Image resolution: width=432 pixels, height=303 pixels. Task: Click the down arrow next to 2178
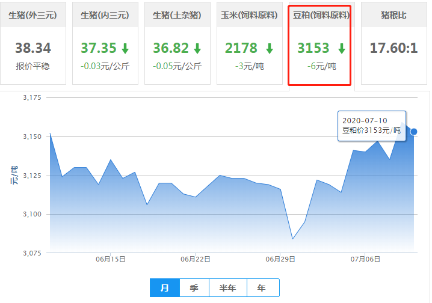point(269,49)
